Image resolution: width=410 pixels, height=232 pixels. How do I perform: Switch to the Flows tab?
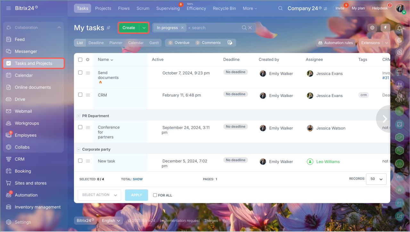[124, 9]
